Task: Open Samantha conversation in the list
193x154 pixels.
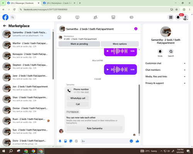Action: point(26,34)
